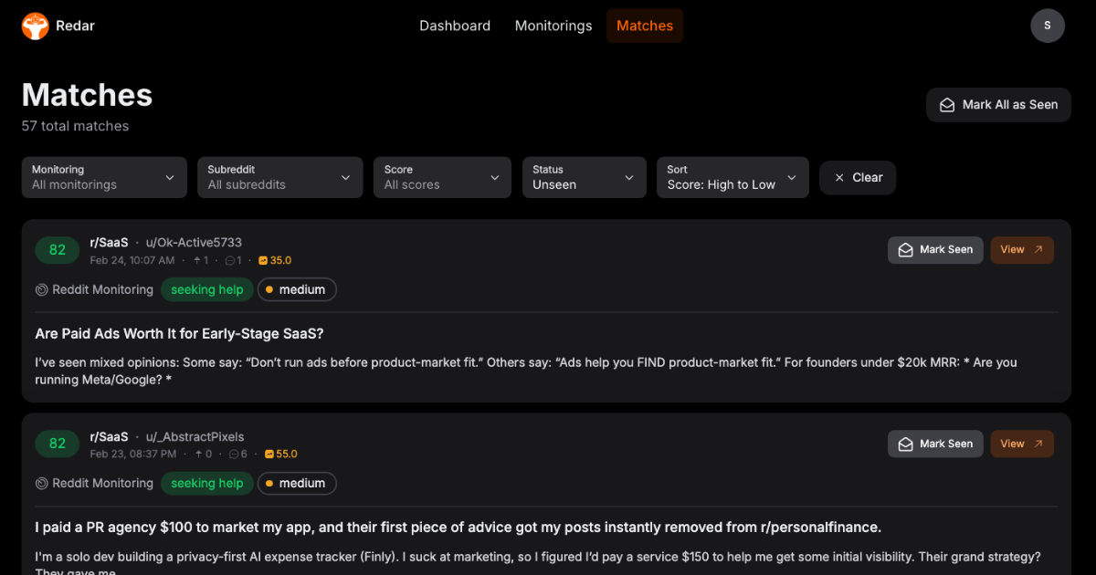Click the X icon on Clear filter
Image resolution: width=1096 pixels, height=575 pixels.
839,178
